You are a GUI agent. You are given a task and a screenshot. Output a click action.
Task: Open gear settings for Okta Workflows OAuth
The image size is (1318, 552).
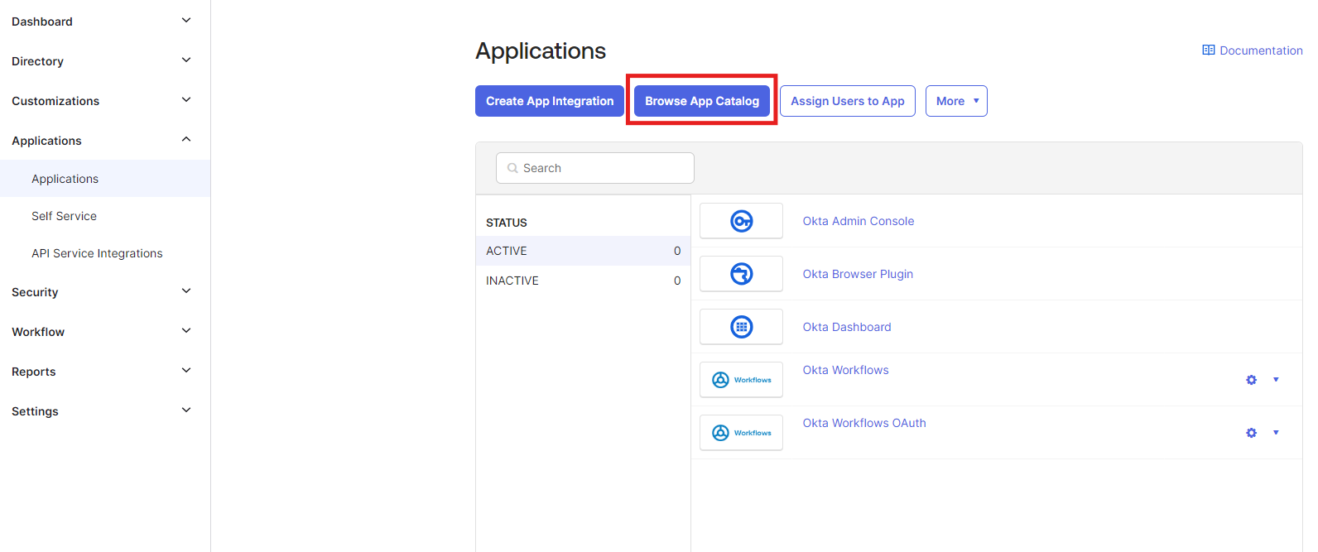[1251, 433]
